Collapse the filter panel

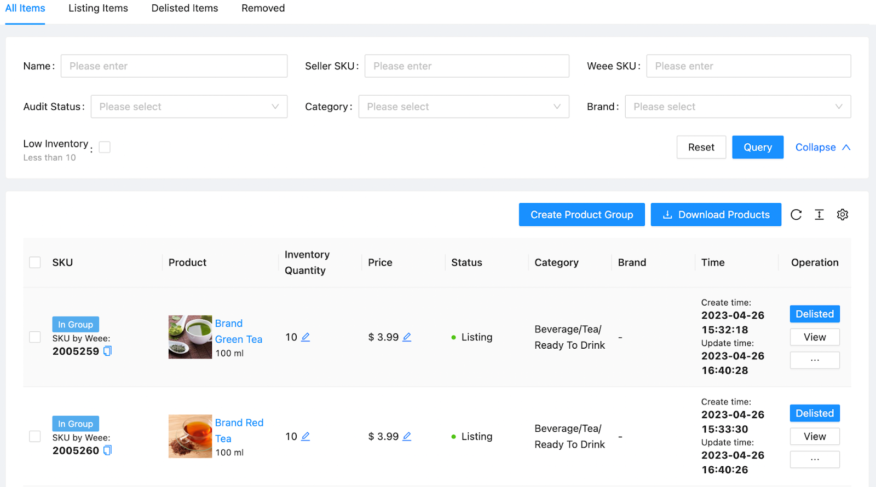[x=822, y=148]
